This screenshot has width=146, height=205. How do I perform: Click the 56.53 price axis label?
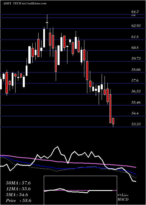(x=136, y=91)
